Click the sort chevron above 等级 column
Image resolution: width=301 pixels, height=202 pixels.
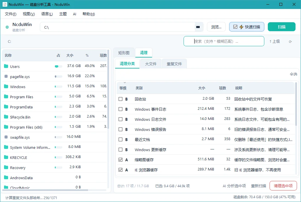pyautogui.click(x=125, y=83)
